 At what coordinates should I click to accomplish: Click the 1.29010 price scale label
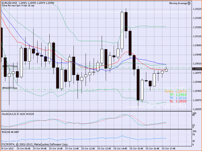coord(197,64)
